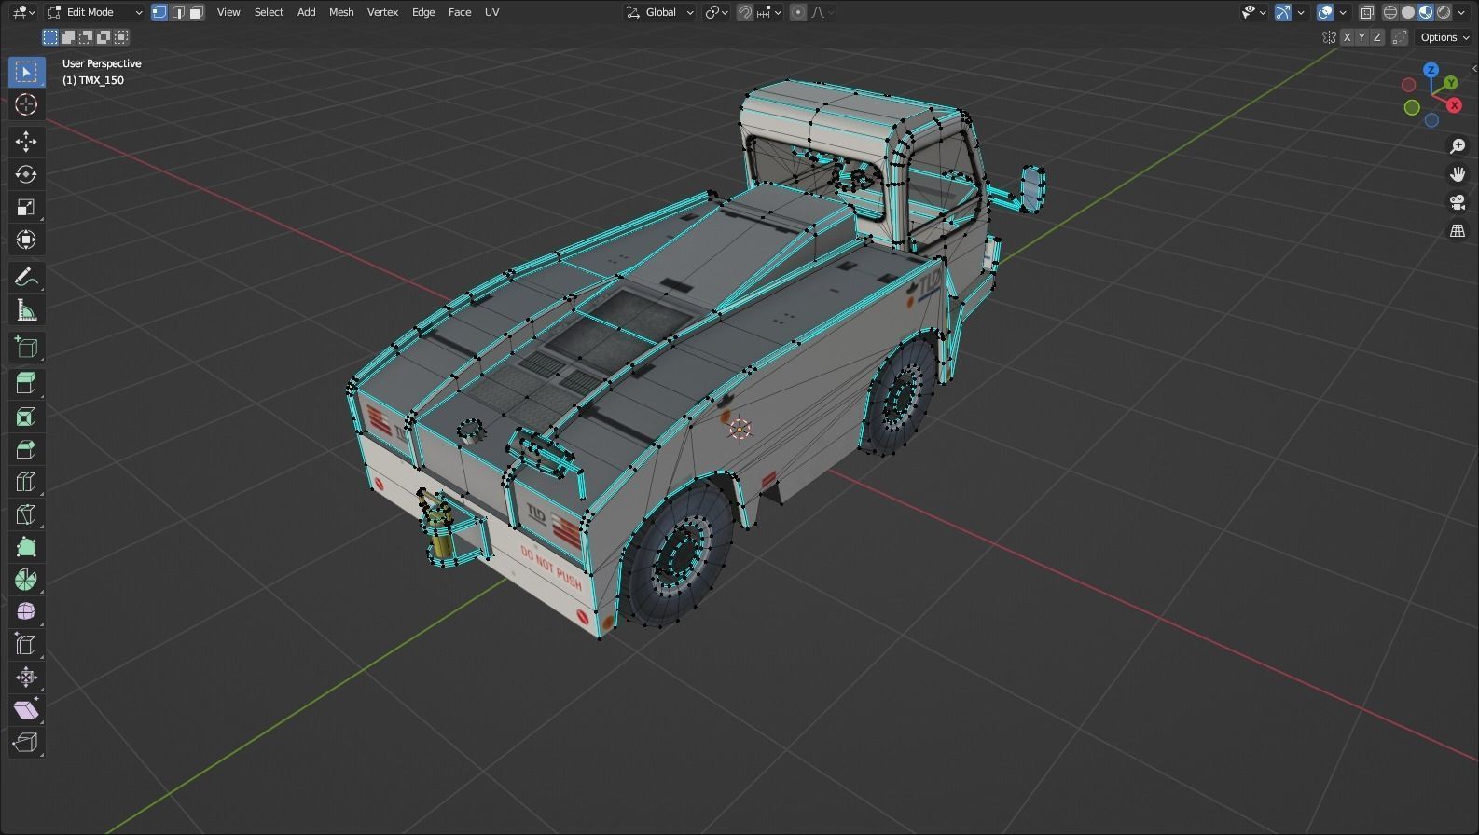Toggle X-ray mode
1479x835 pixels.
coord(1367,12)
